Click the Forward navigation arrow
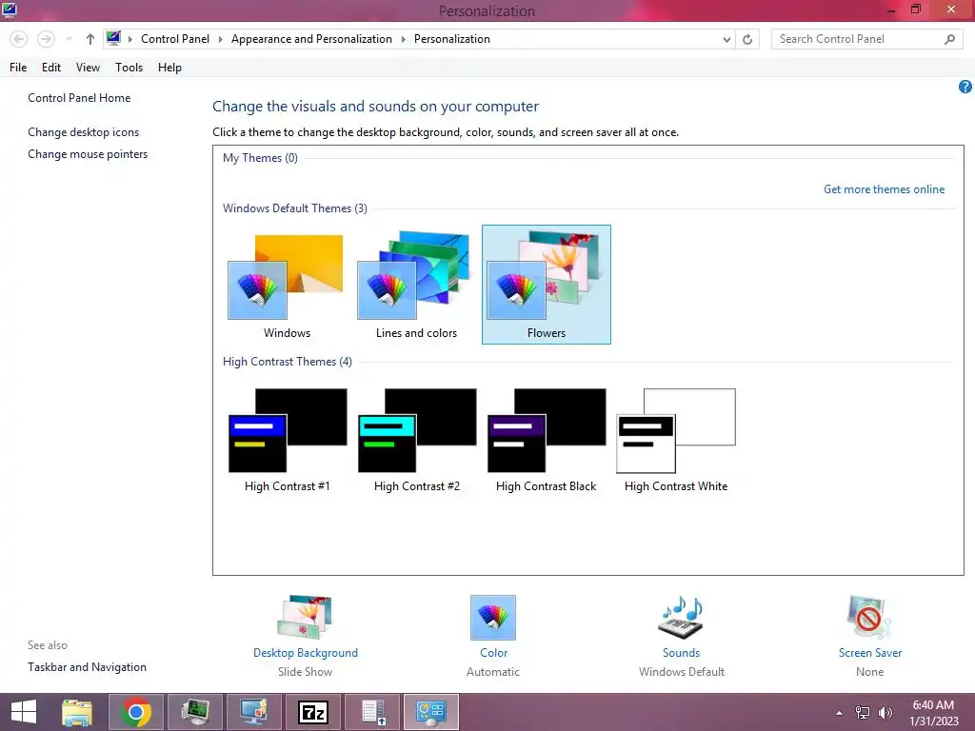975x731 pixels. [x=46, y=39]
